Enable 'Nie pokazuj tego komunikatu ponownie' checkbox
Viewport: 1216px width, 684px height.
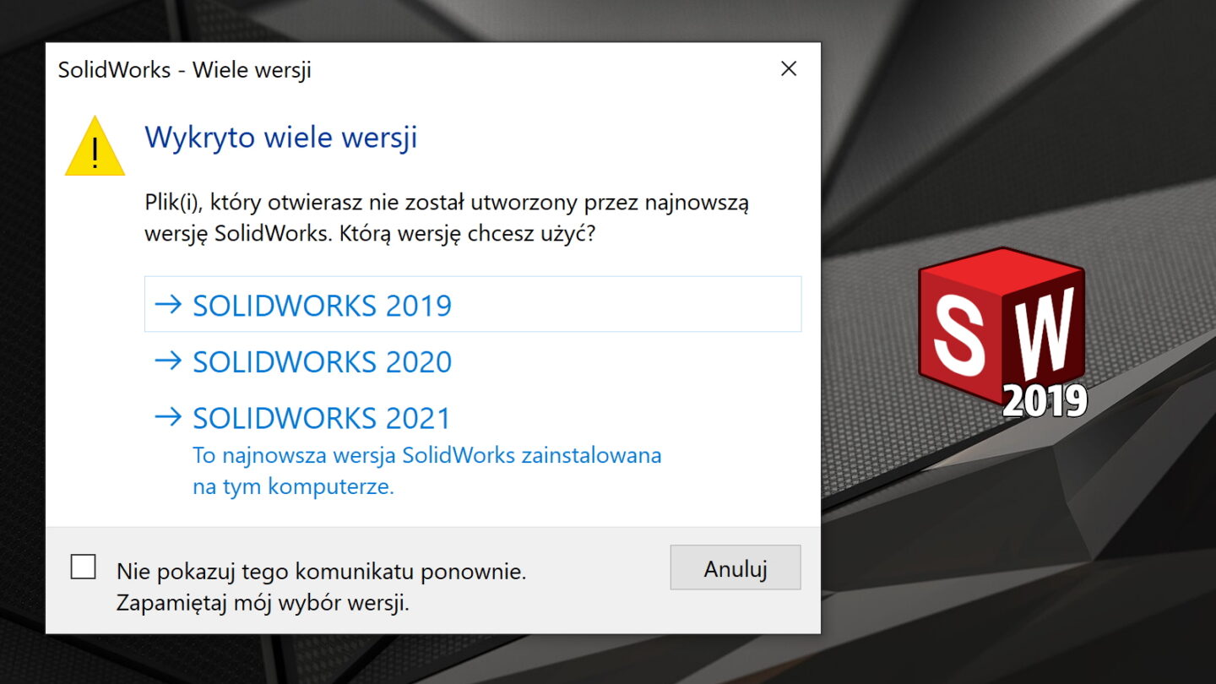(83, 567)
